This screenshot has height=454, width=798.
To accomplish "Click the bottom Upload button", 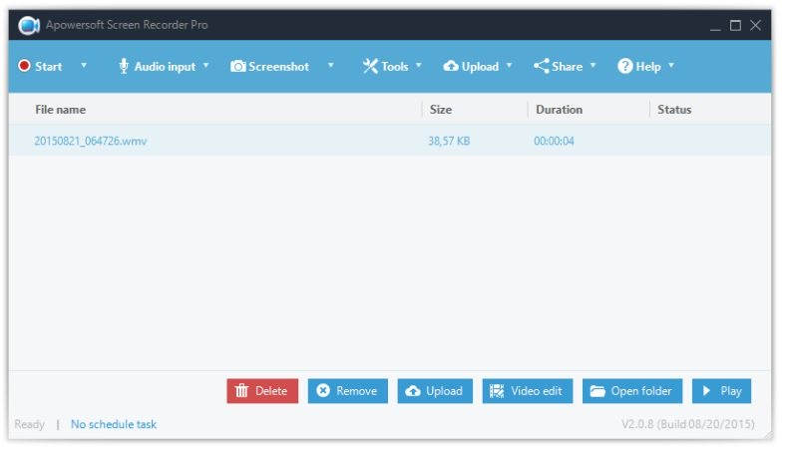I will point(435,391).
